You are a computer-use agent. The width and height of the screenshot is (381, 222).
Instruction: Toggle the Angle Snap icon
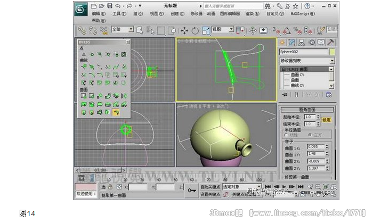coord(287,30)
